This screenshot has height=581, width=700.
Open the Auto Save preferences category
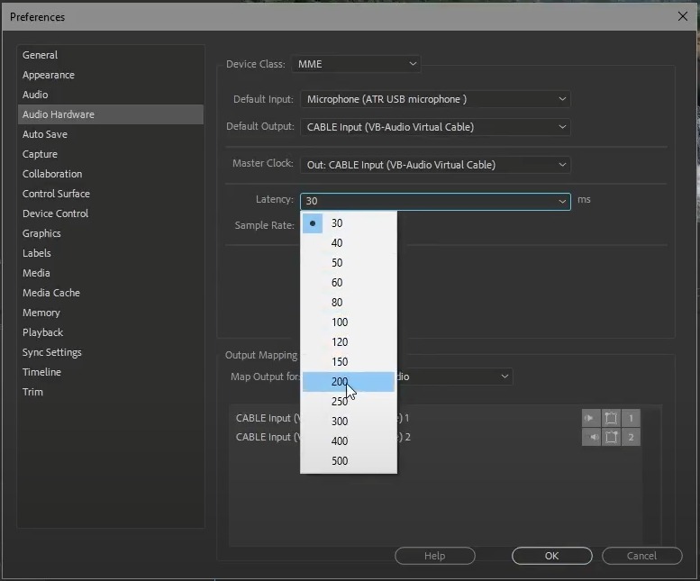point(45,134)
